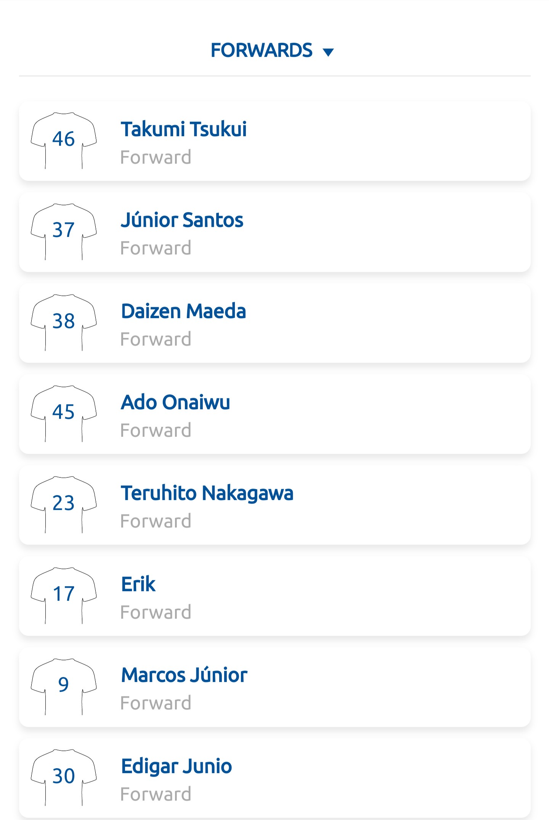Click the number 37 jersey icon
Screen dimensions: 549x820
pos(64,231)
